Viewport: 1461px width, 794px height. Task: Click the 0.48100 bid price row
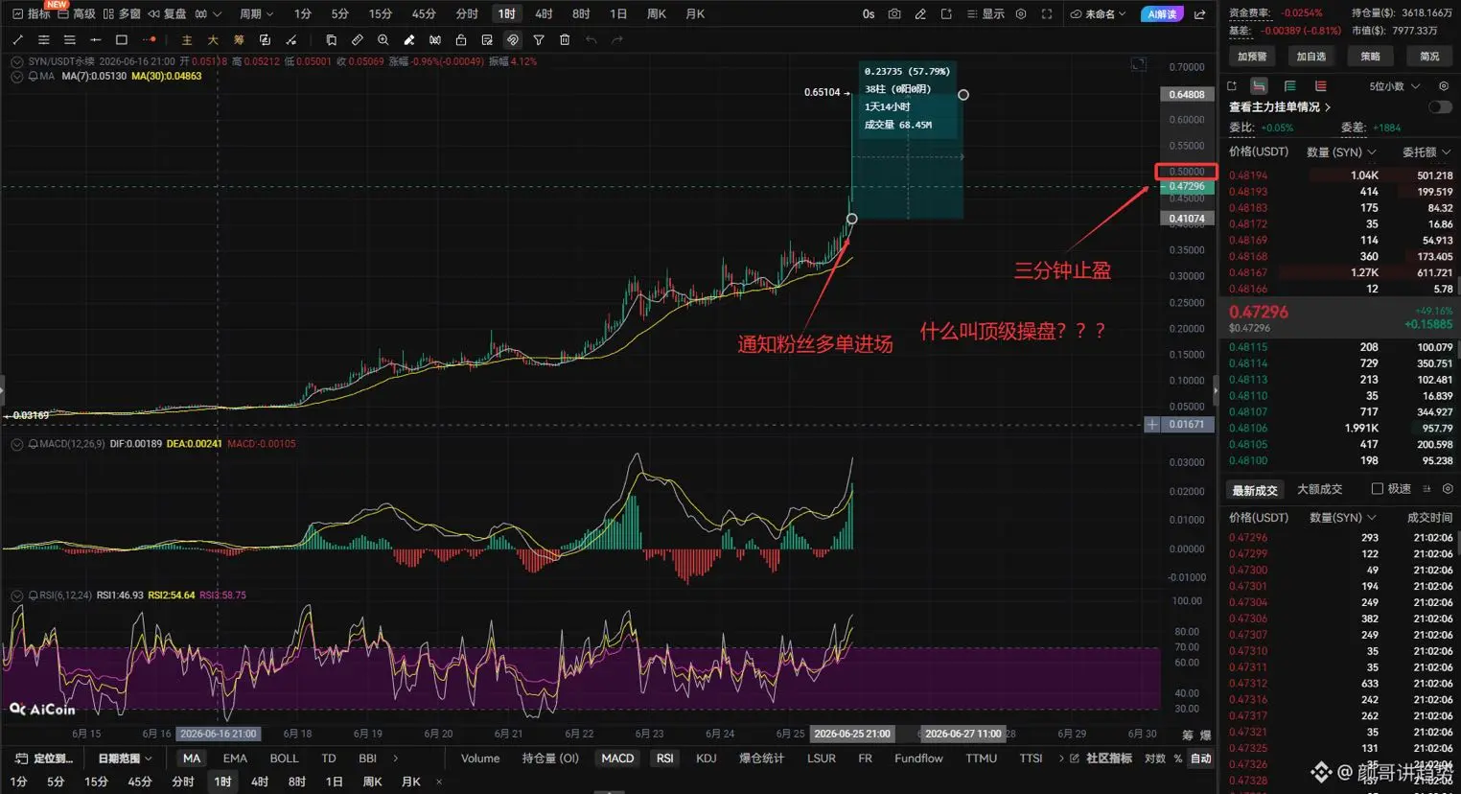[x=1340, y=460]
